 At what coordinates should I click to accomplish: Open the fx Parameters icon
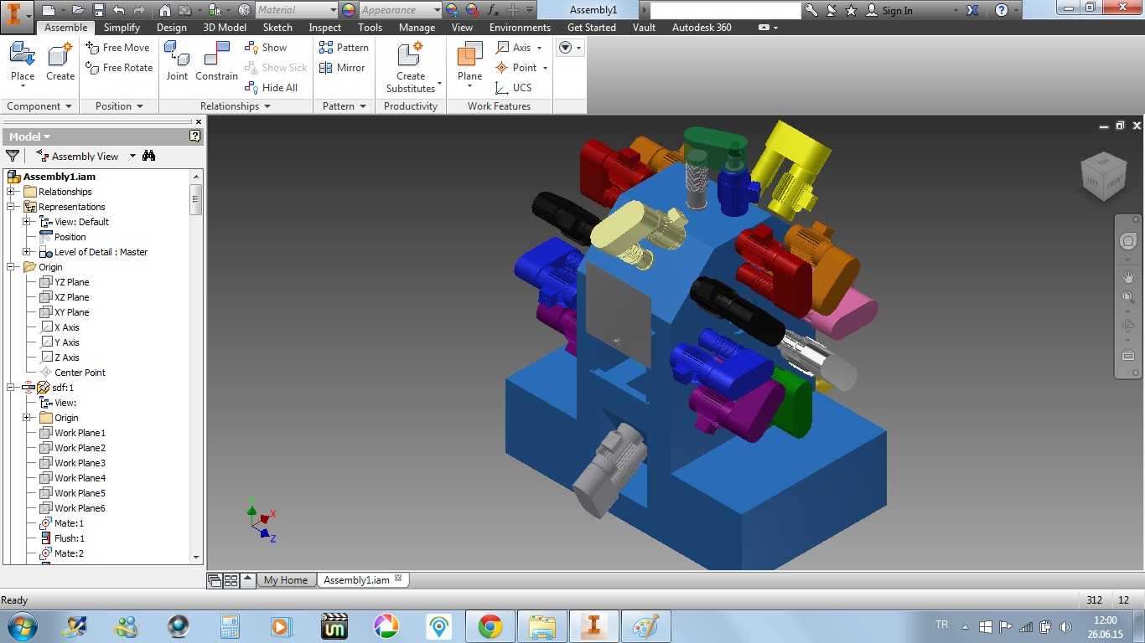point(493,10)
